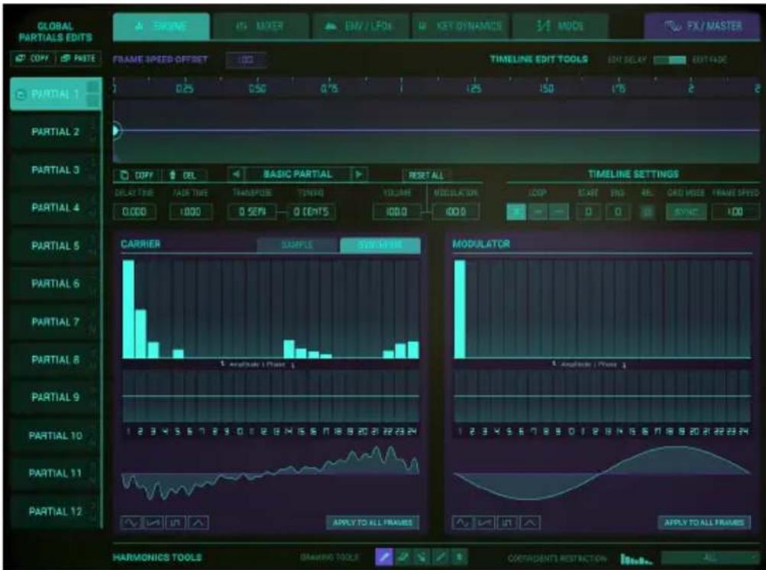Click the Carrier second harmonic amplitude bar
The image size is (766, 570).
click(141, 334)
